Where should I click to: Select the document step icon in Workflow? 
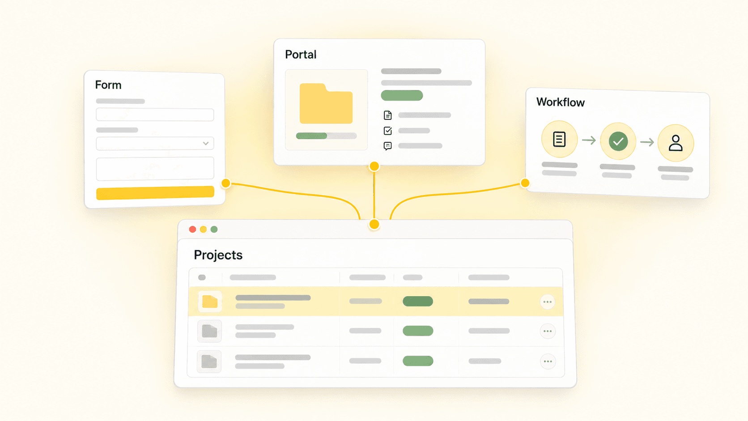pyautogui.click(x=559, y=139)
